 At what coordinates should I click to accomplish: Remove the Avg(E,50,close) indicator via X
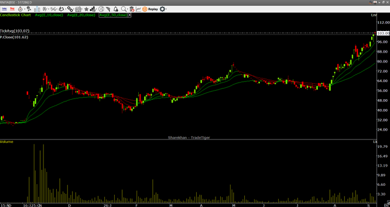130,15
